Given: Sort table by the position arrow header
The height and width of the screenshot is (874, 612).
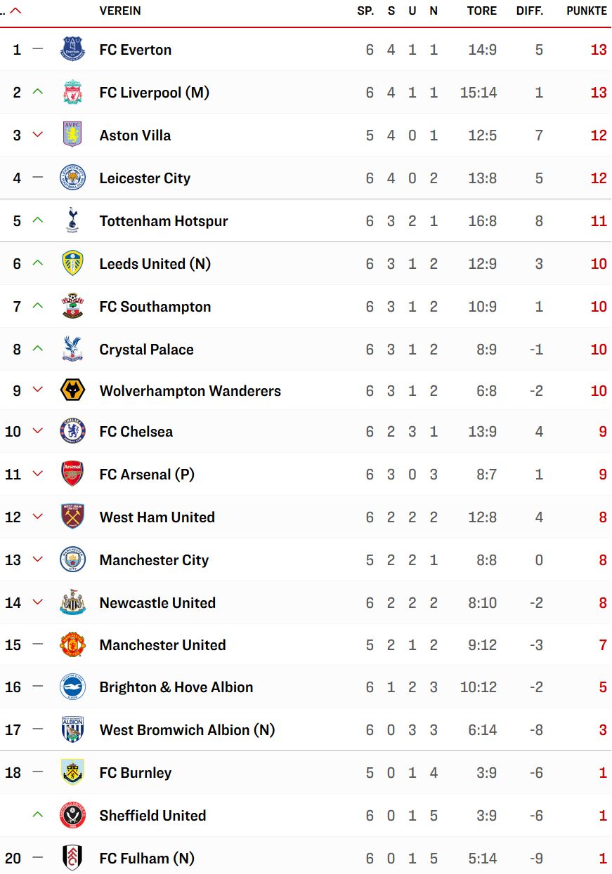Looking at the screenshot, I should click(15, 11).
